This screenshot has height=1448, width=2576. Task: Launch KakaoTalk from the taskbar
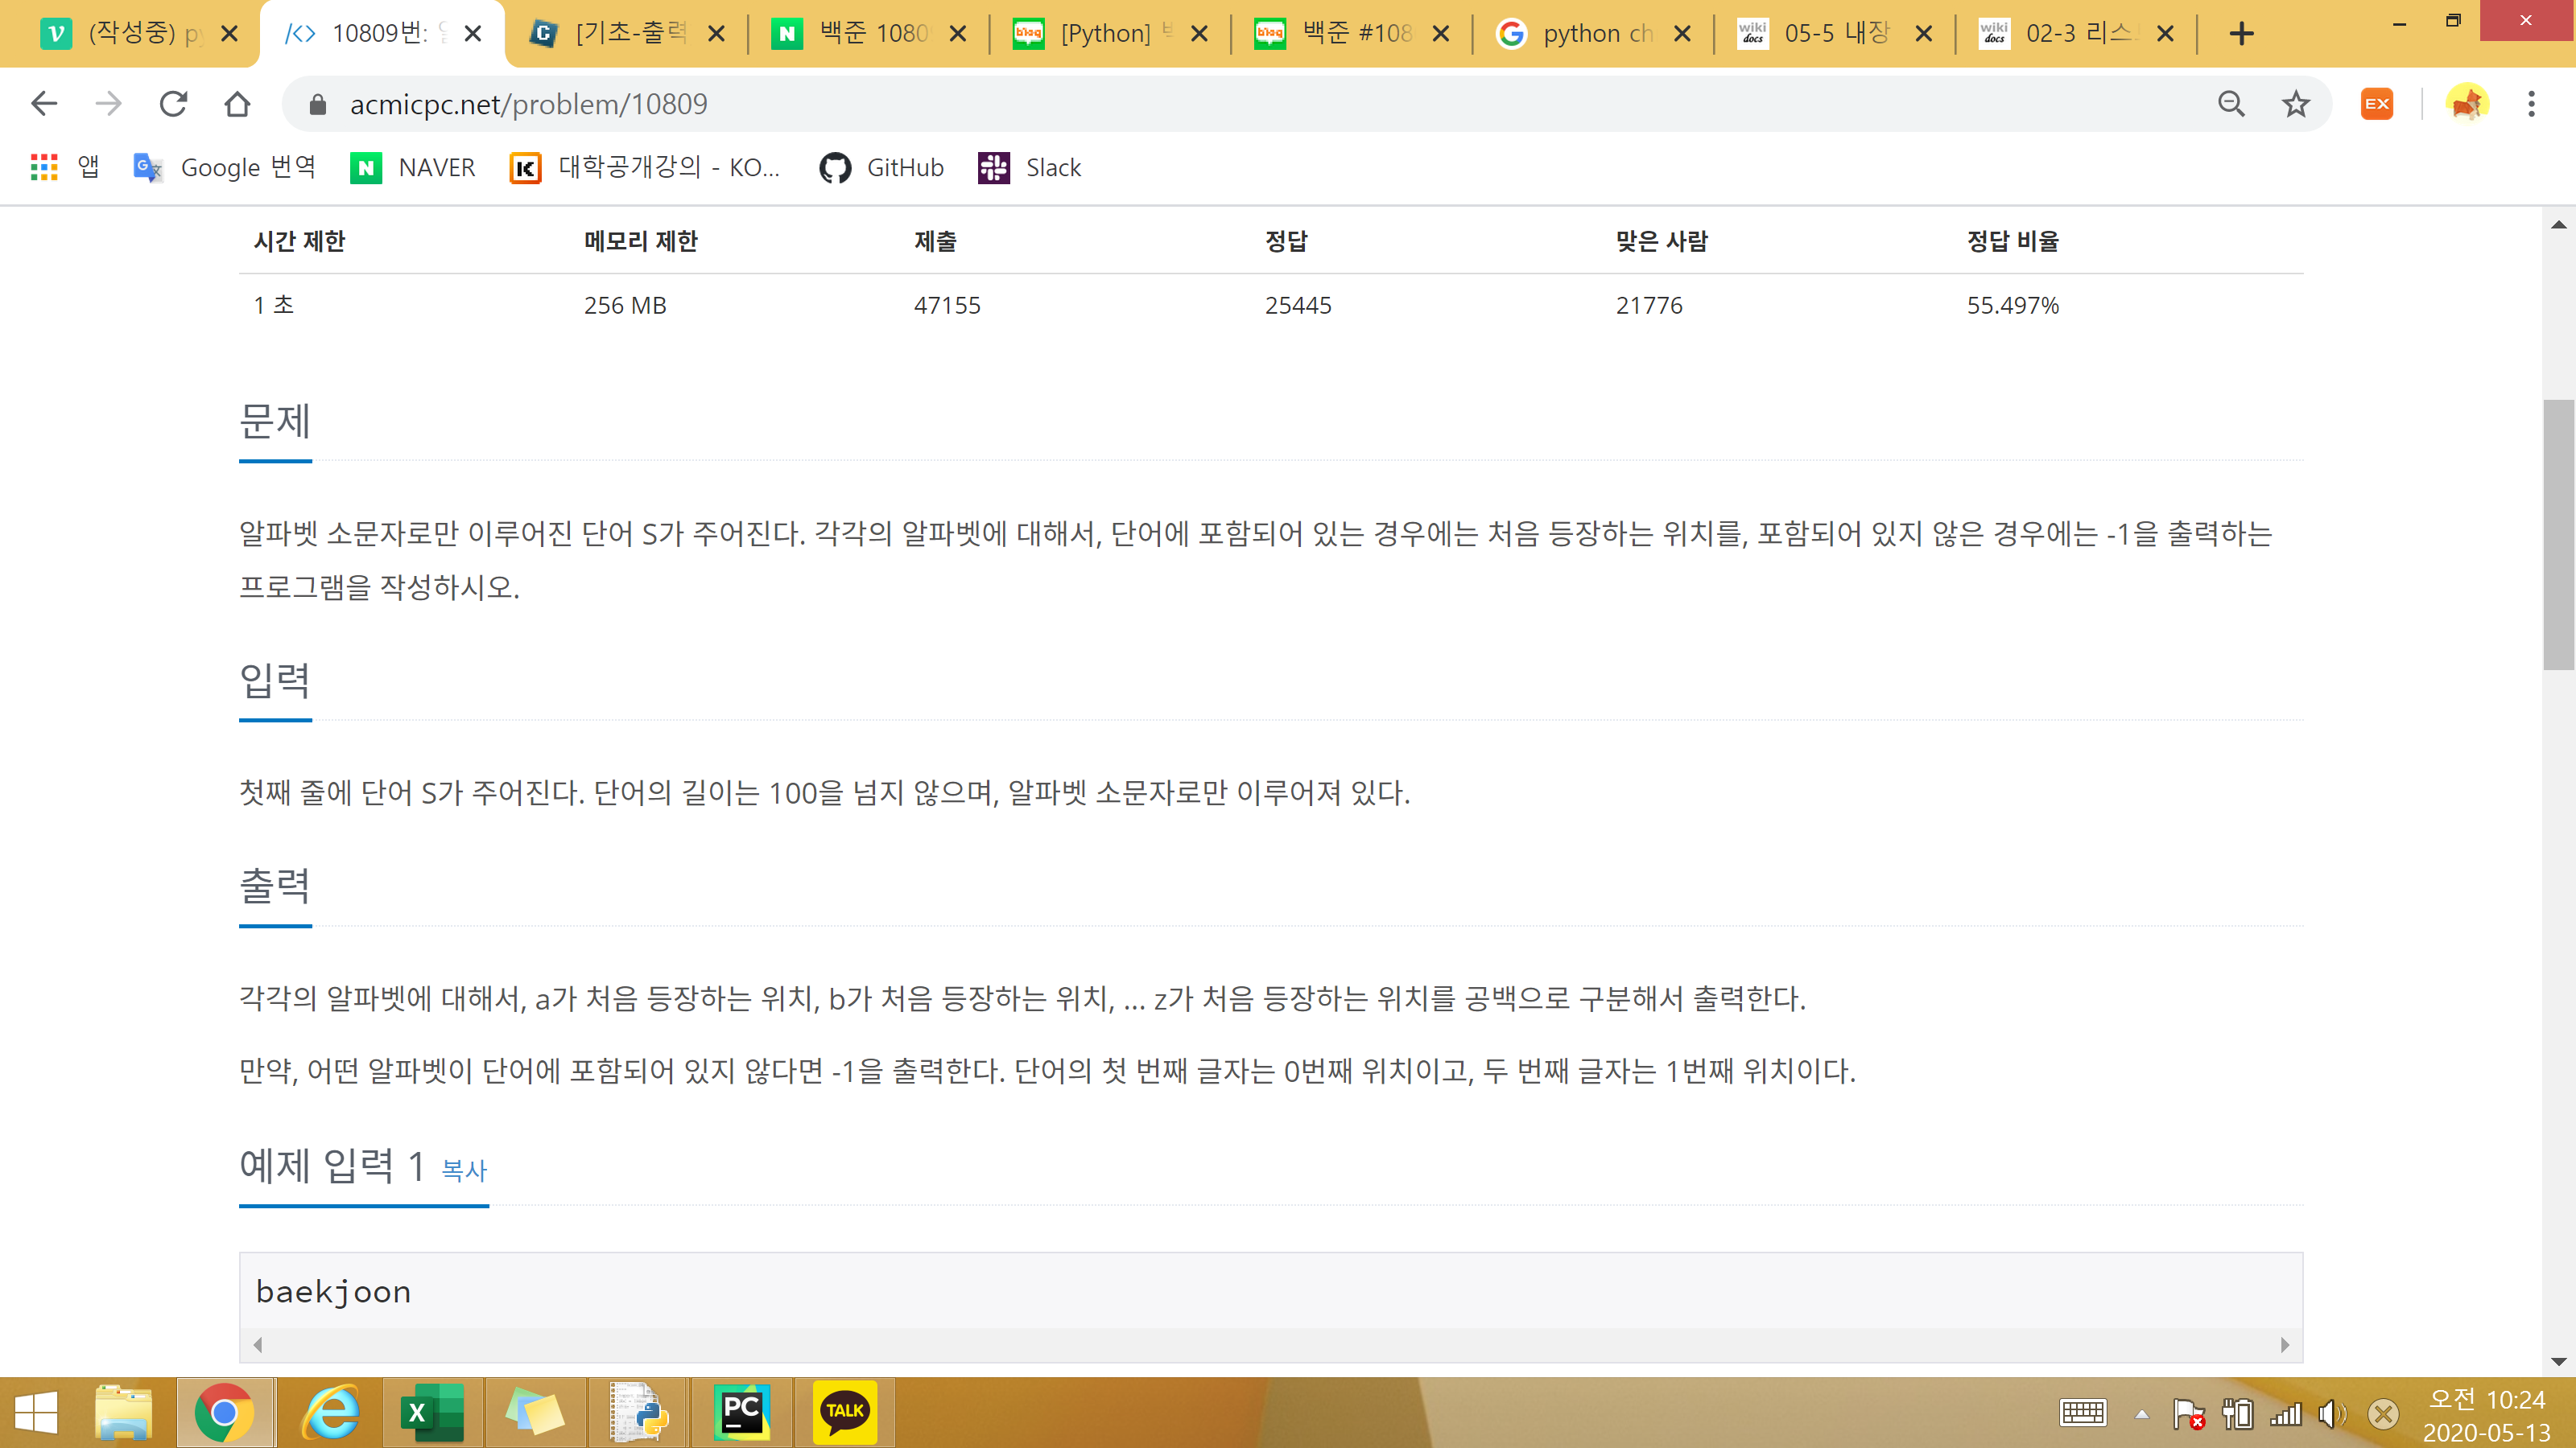pos(845,1412)
